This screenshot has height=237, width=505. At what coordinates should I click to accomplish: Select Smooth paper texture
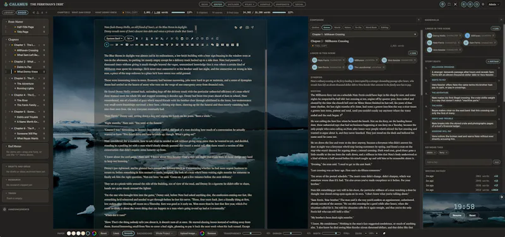click(x=128, y=233)
